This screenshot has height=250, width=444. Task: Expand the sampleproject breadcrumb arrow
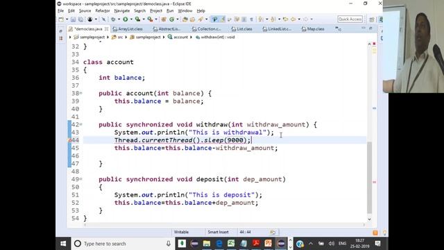(108, 37)
